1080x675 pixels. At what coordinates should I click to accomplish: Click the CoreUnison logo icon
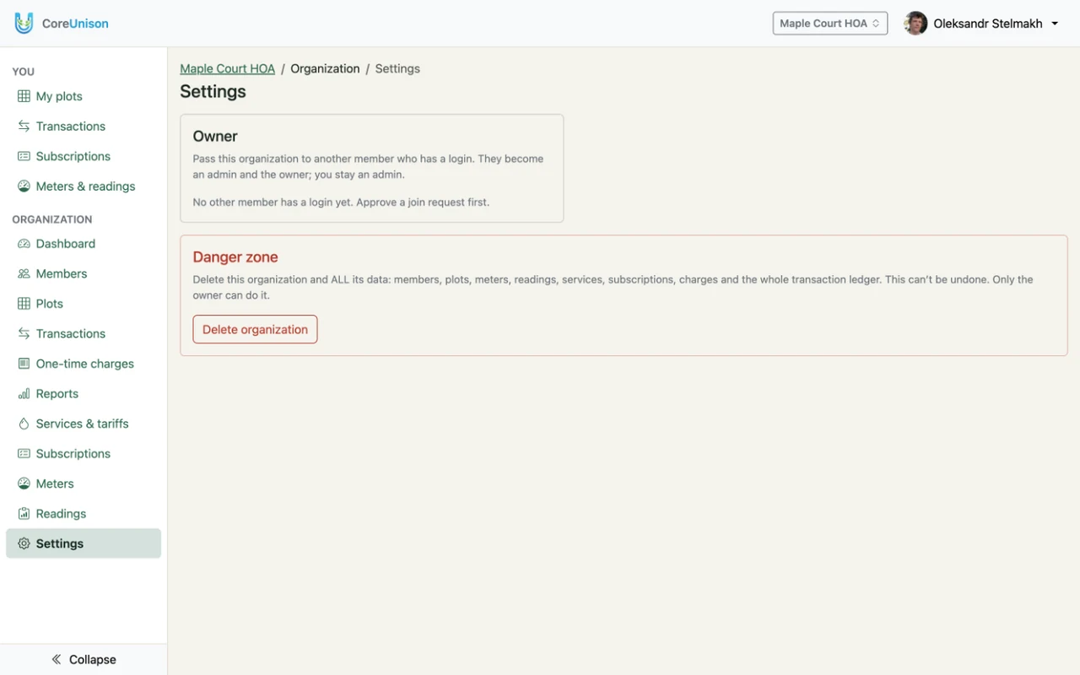(x=24, y=24)
